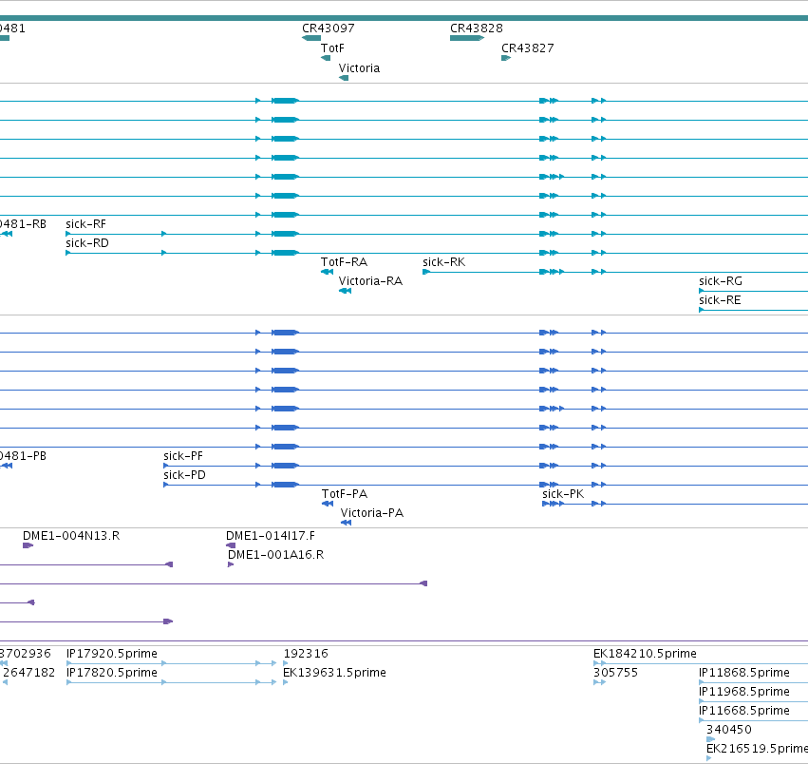Select the EK139631.5prime label

[334, 673]
